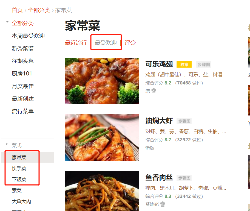This screenshot has height=211, width=250.
Task: Click chef hat icon beside author 渍
Action: pos(154,91)
